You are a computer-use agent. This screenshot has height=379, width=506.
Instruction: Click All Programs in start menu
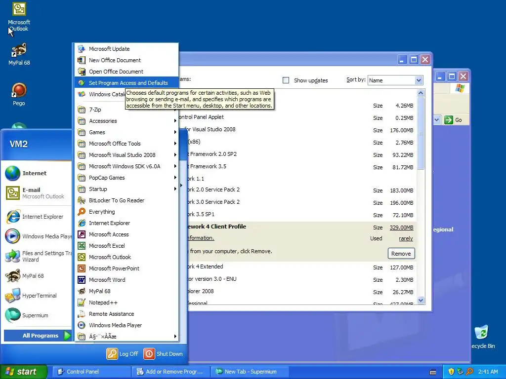(38, 336)
